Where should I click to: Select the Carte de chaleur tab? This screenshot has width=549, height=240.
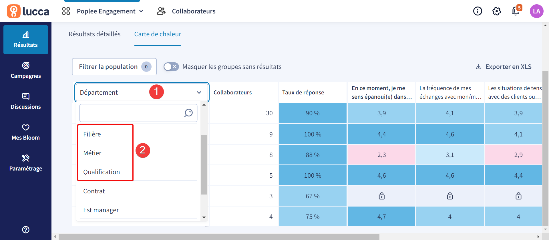click(158, 34)
